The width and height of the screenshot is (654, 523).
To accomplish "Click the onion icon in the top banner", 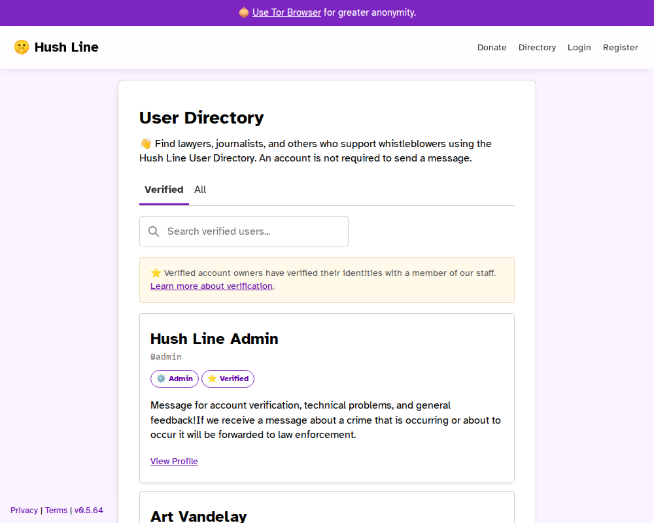I will coord(244,12).
